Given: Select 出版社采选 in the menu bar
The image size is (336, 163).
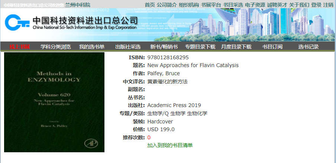Looking at the screenshot, I should pos(128,47).
